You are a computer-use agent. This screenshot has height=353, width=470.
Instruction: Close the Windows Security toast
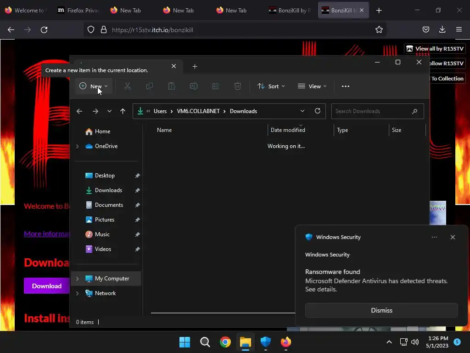453,237
